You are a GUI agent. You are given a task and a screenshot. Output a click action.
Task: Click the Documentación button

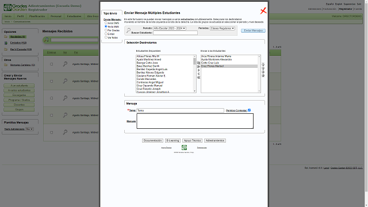pos(152,140)
